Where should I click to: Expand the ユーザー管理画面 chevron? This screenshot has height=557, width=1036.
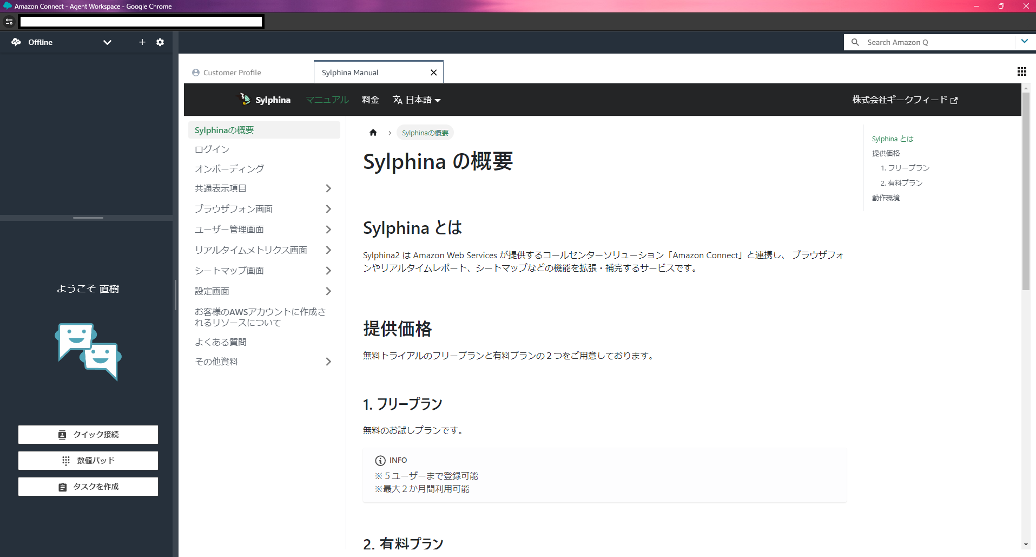click(328, 230)
